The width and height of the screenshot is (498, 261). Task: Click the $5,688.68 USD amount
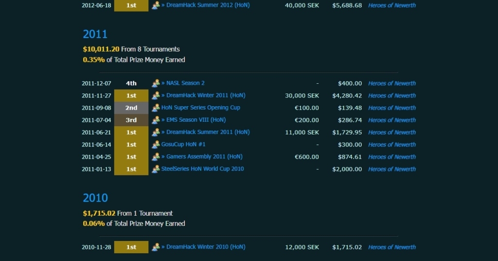click(347, 5)
